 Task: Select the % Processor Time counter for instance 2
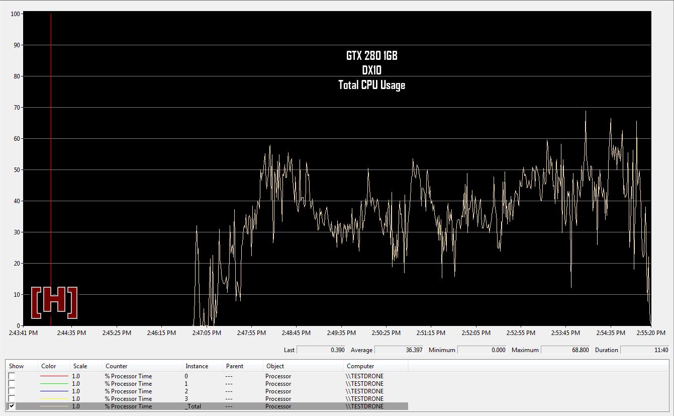coord(128,391)
